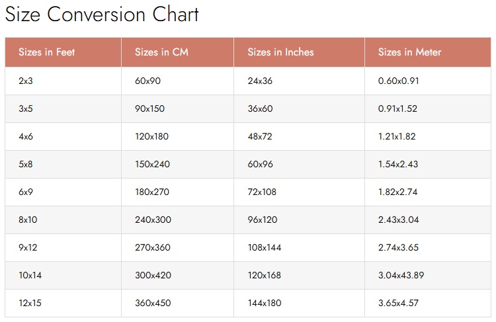
Task: Click the 12x15 feet size cell
Action: pyautogui.click(x=63, y=303)
